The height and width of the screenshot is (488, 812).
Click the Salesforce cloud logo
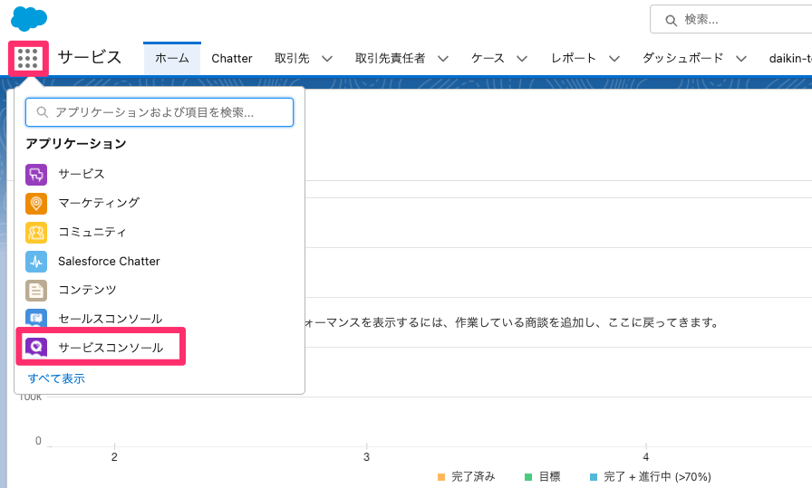(29, 19)
